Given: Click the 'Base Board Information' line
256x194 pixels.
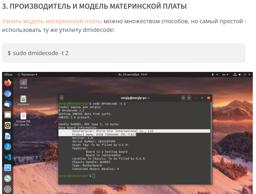Looking at the screenshot, I should pos(77,128).
